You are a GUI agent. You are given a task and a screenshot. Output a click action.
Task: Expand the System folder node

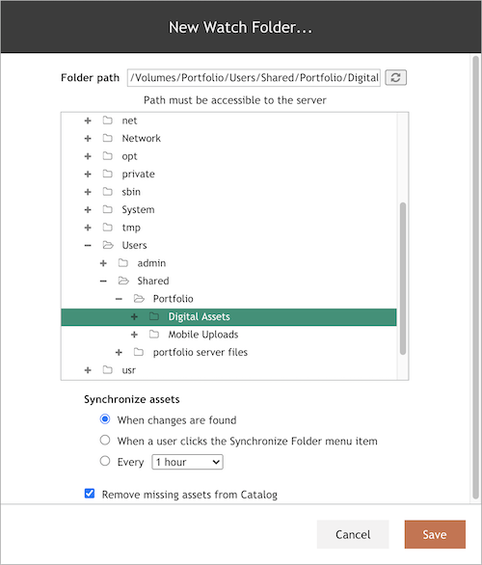(x=88, y=210)
